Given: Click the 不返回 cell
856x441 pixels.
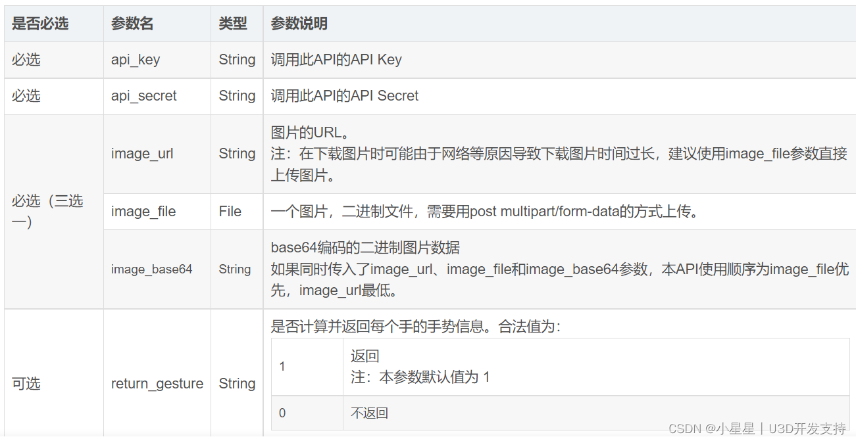Looking at the screenshot, I should pos(369,413).
